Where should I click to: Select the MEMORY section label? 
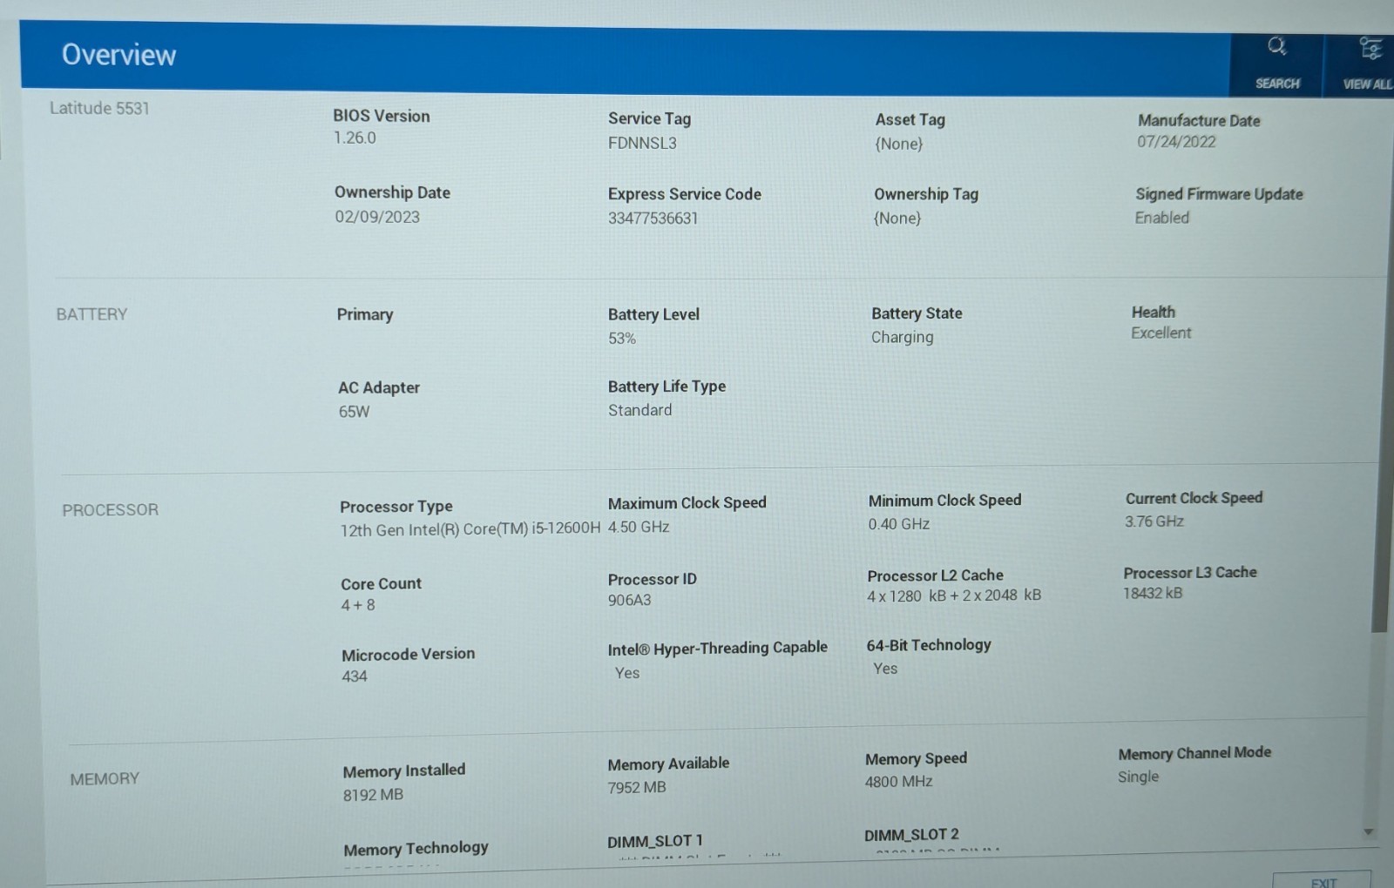(x=105, y=779)
